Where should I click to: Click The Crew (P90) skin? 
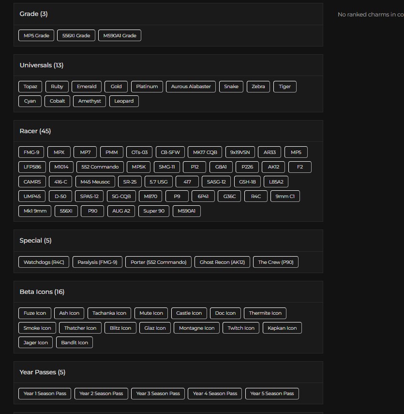[x=276, y=262]
